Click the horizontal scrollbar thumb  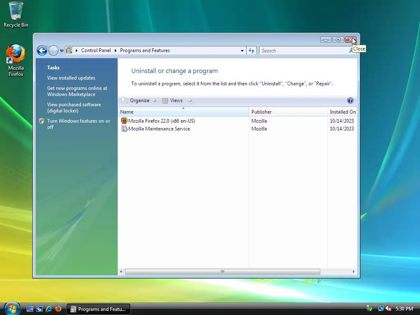223,272
